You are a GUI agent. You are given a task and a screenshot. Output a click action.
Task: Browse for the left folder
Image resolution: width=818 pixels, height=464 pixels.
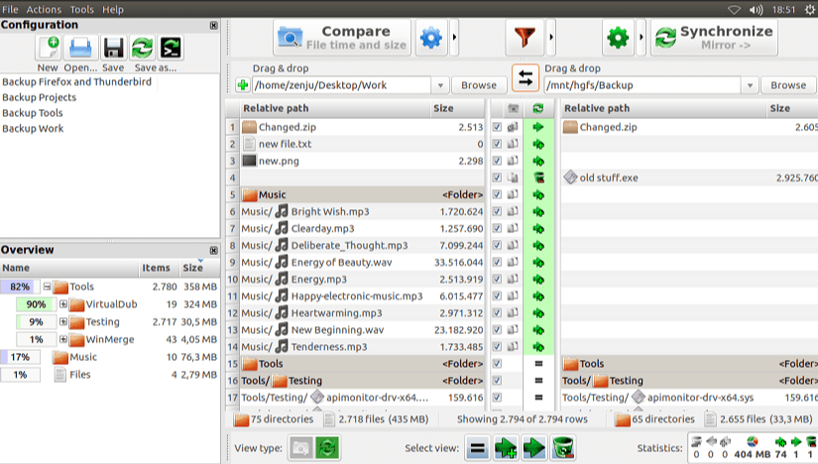(478, 85)
